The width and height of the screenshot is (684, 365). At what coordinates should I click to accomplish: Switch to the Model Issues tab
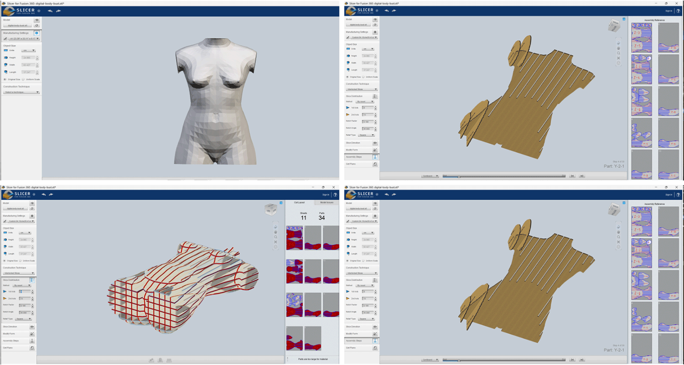[x=326, y=202]
